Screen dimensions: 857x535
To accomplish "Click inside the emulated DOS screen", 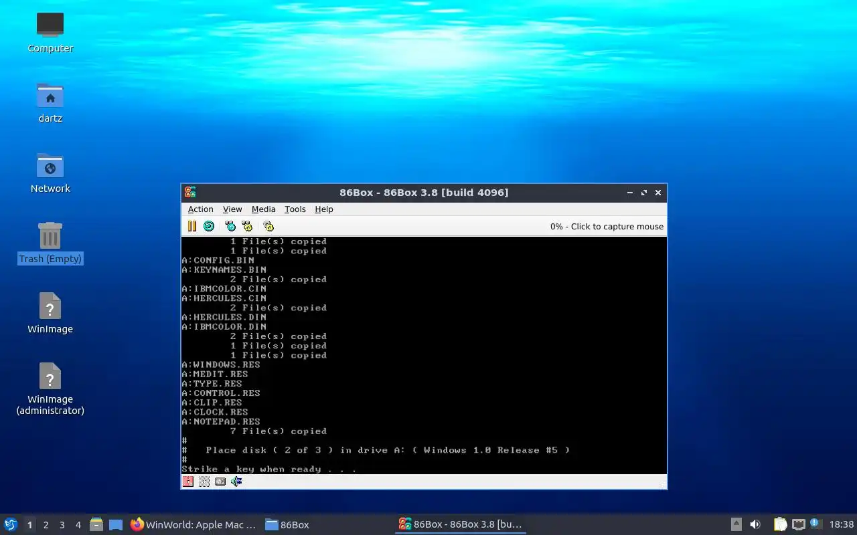I will (424, 355).
